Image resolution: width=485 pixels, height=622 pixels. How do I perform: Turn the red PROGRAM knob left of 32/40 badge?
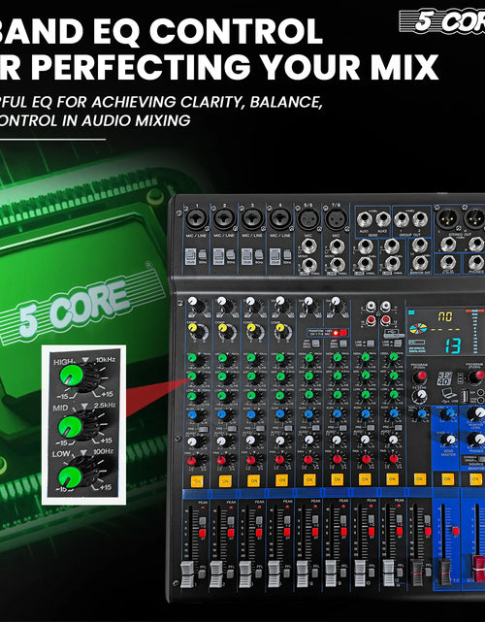[x=420, y=376]
